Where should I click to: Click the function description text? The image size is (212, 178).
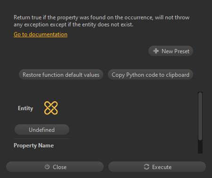(x=101, y=21)
